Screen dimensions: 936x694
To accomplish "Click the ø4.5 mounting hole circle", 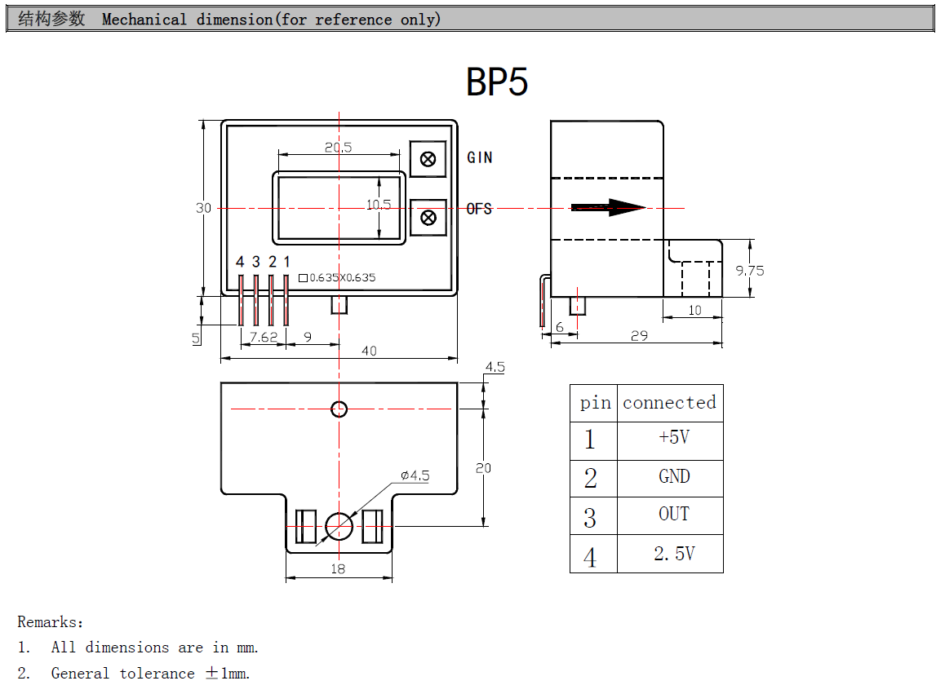I will tap(339, 527).
